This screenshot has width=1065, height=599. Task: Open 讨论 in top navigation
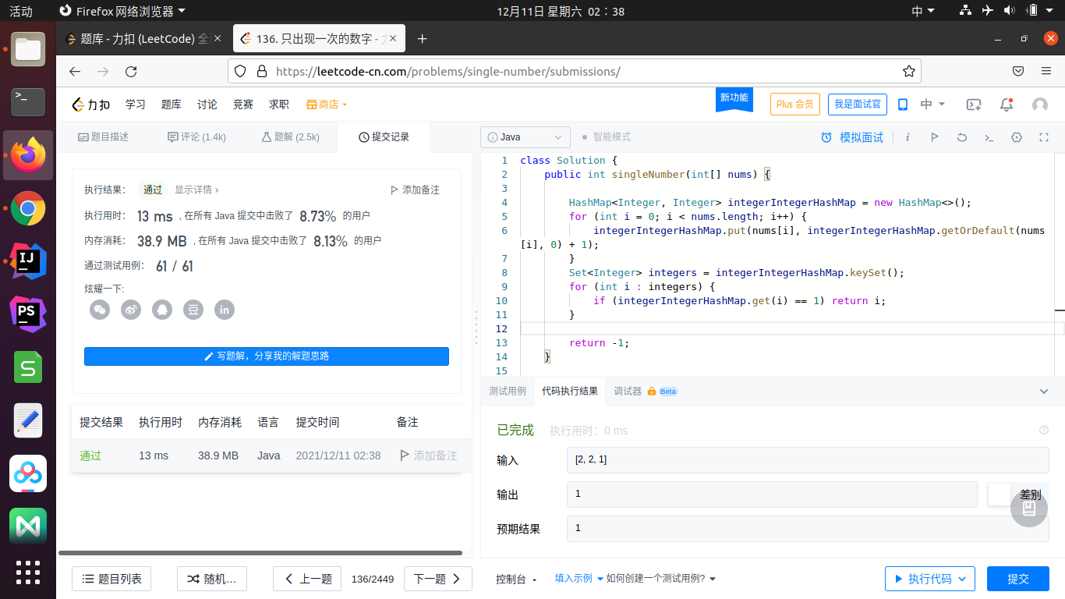[207, 105]
